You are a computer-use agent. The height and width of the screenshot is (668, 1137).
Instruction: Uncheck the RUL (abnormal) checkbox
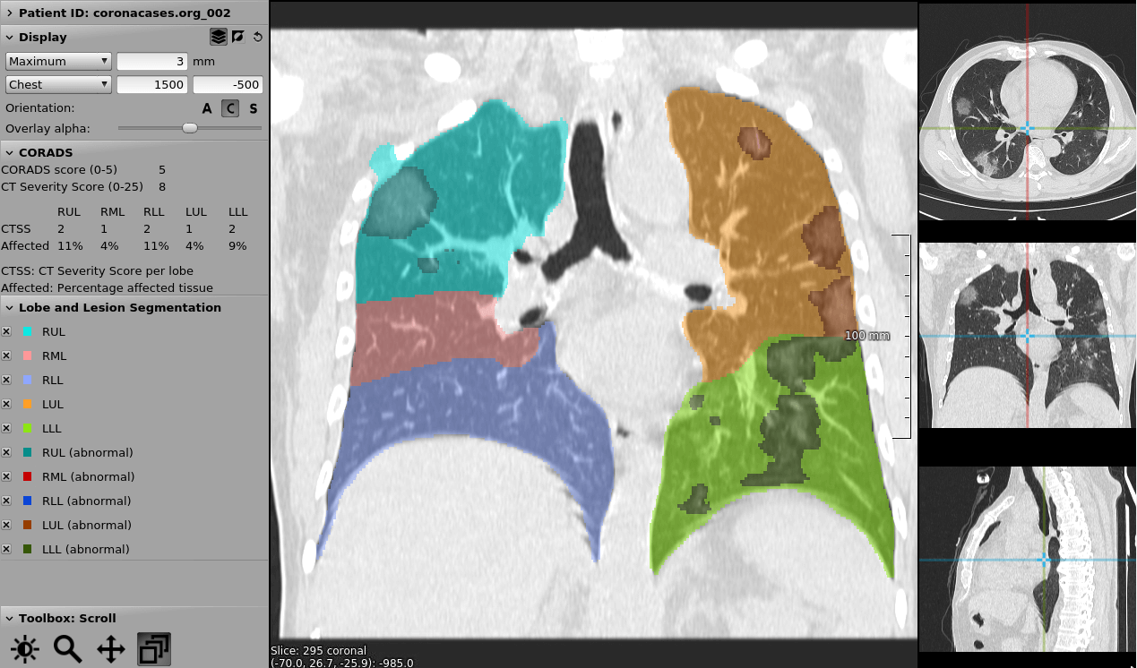click(x=6, y=452)
